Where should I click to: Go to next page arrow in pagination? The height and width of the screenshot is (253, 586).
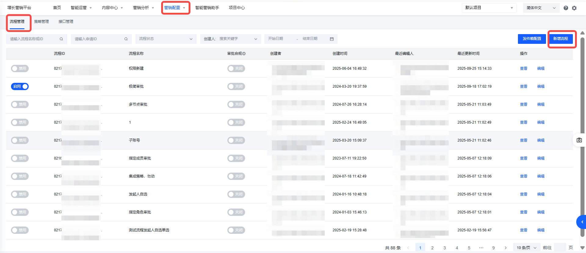click(x=506, y=248)
